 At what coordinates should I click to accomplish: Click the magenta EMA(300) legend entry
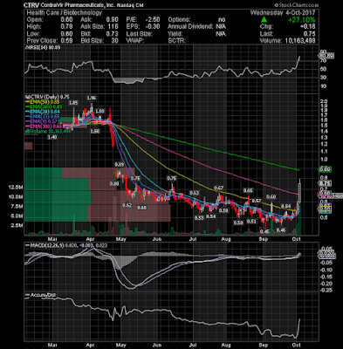(44, 127)
